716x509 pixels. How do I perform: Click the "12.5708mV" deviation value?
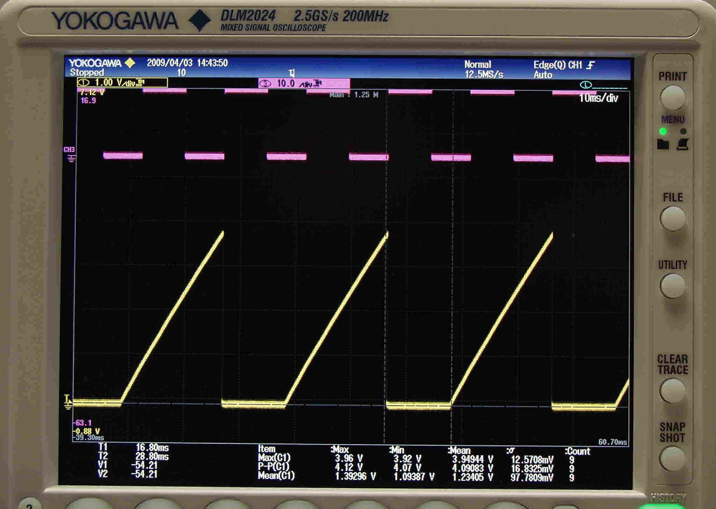pyautogui.click(x=532, y=460)
